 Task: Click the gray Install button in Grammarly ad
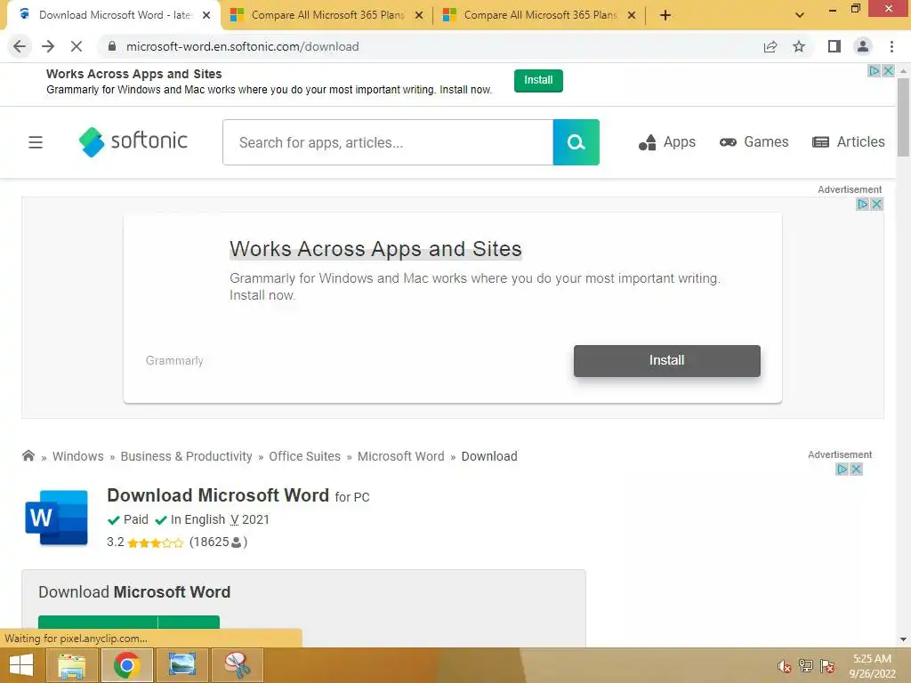point(667,361)
